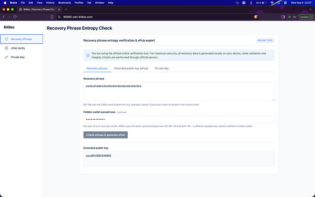Screen dimensions: 315x197
Task: Open the Recovery Phrase sidebar item
Action: [21, 39]
